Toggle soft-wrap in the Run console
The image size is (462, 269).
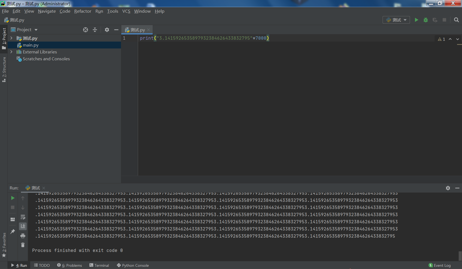click(23, 217)
